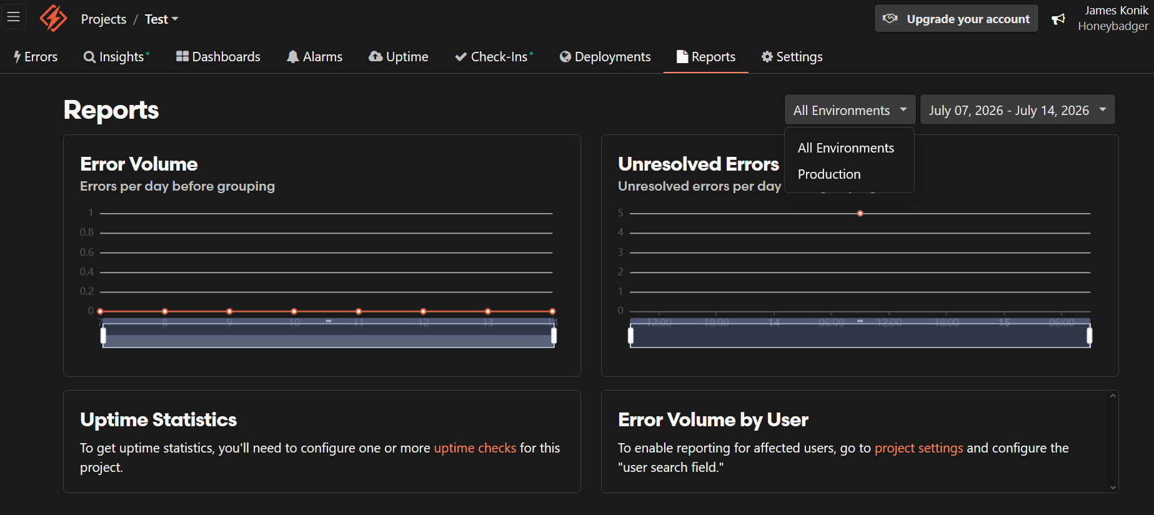Open the Test project dropdown
Image resolution: width=1154 pixels, height=515 pixels.
click(x=162, y=19)
